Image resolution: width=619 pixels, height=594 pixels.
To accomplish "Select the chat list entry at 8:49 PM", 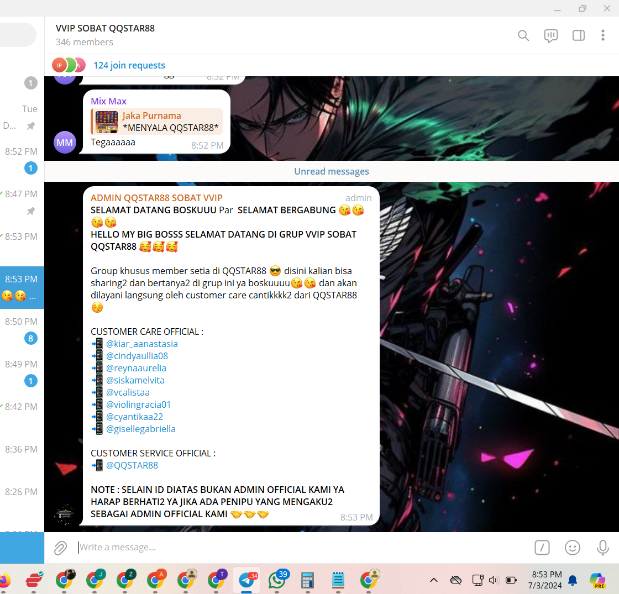I will click(x=22, y=372).
